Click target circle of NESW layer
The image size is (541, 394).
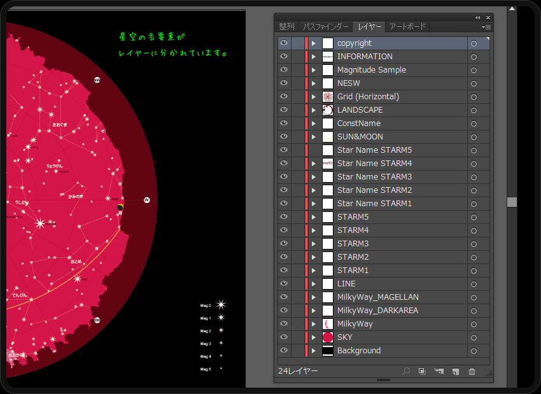pyautogui.click(x=474, y=83)
